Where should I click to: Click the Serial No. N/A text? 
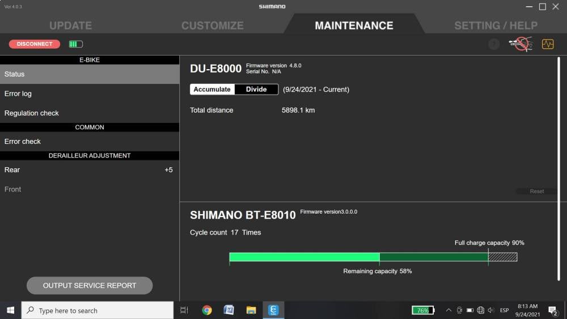[x=264, y=71]
